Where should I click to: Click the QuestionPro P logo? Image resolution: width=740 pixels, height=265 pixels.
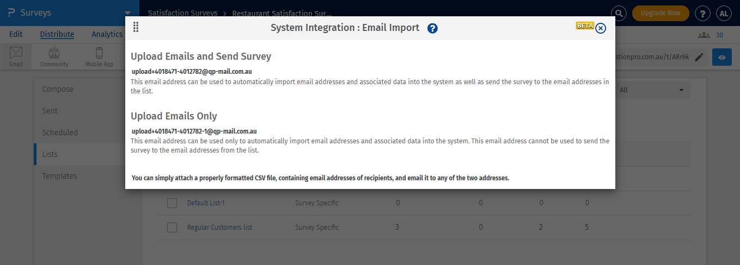pyautogui.click(x=11, y=12)
